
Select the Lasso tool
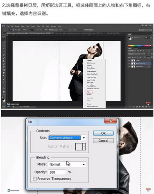pos(4,42)
